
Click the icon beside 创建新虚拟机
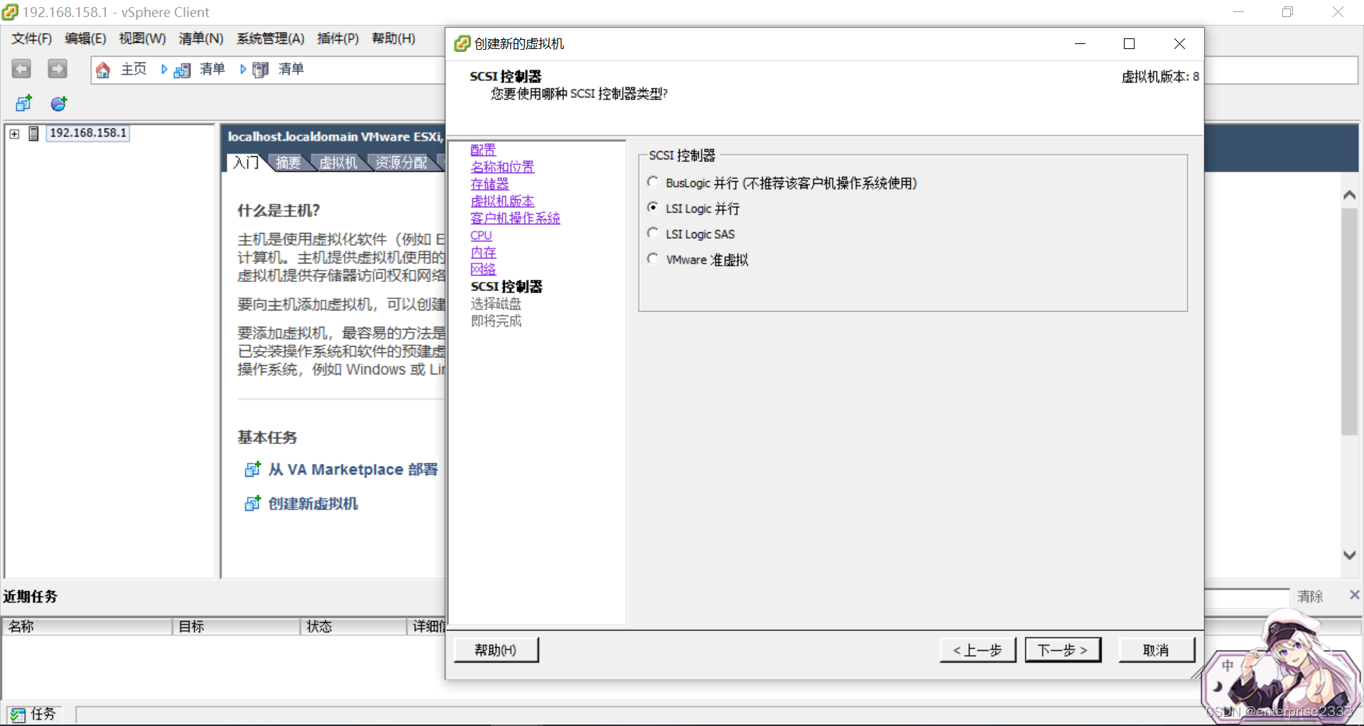click(253, 504)
